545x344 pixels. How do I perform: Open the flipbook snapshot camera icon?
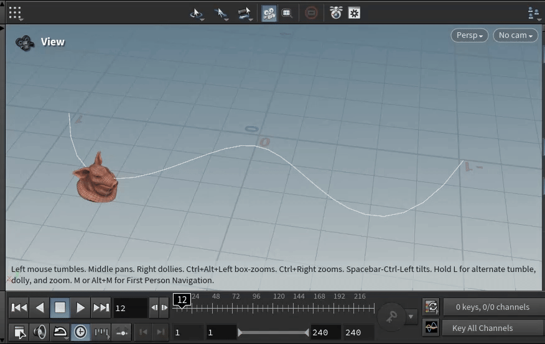(x=336, y=13)
